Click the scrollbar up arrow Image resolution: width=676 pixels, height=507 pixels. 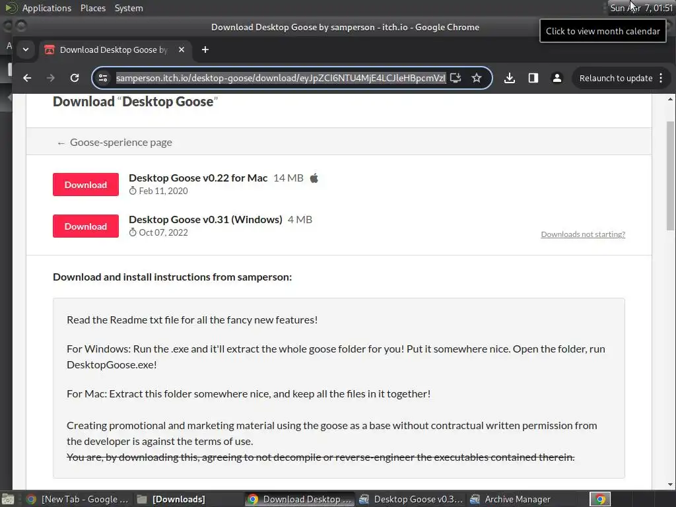pyautogui.click(x=671, y=99)
